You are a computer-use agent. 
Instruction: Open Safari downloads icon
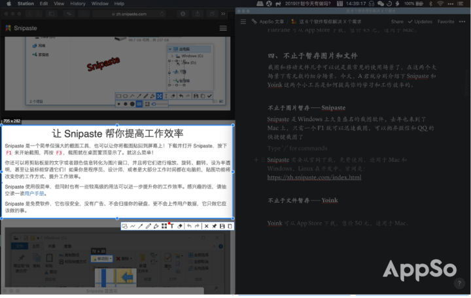(183, 14)
